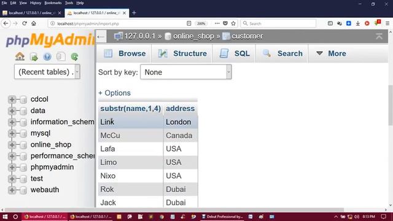
Task: Open Recent tables dropdown
Action: click(47, 72)
